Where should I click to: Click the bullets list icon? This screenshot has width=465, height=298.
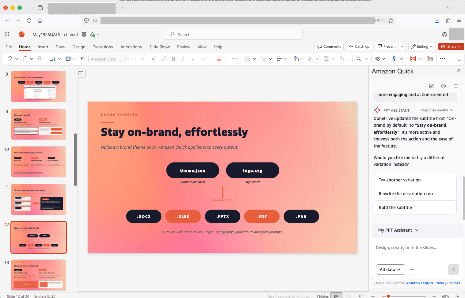[x=248, y=59]
